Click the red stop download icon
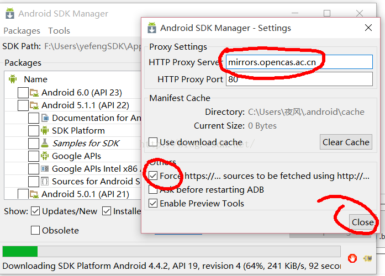Viewport: 385px width, 276px height. click(352, 258)
